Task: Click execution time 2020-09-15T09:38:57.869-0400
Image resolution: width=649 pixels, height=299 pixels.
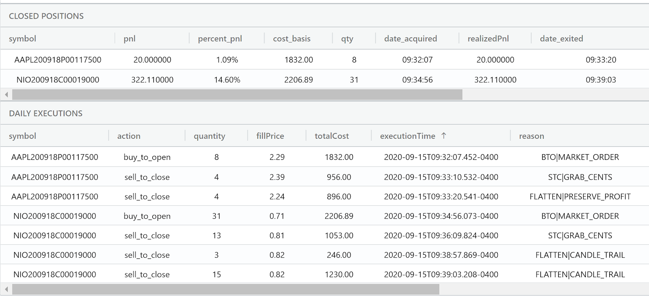Action: pos(441,255)
